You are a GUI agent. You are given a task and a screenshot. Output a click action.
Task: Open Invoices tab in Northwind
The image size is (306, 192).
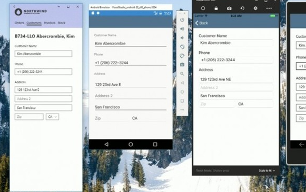50,23
